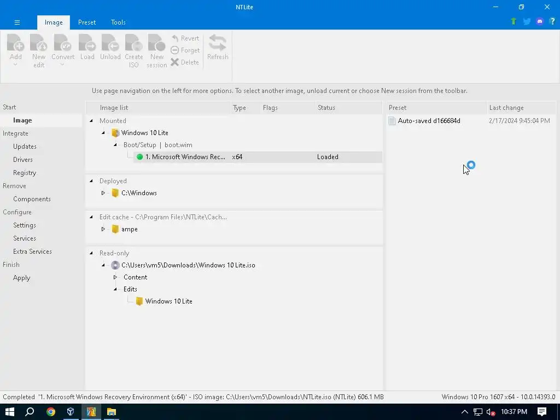Viewport: 560px width, 420px height.
Task: Click the Convert toolbar icon
Action: (63, 43)
